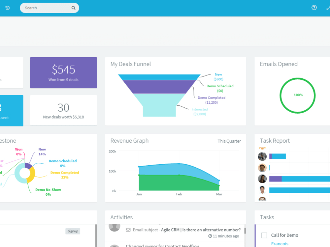Click the New ($500) funnel label
This screenshot has height=247, width=330.
[x=218, y=77]
